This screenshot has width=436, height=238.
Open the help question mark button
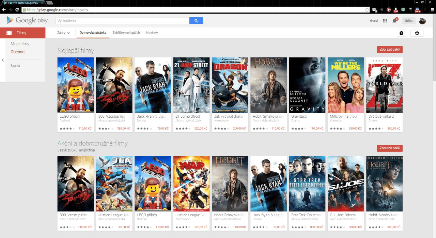401,33
